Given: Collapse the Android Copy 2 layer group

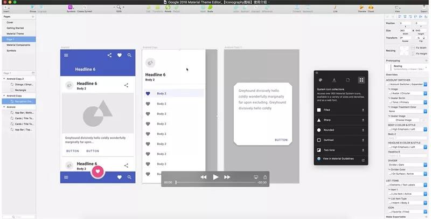Looking at the screenshot, I should coord(5,79).
